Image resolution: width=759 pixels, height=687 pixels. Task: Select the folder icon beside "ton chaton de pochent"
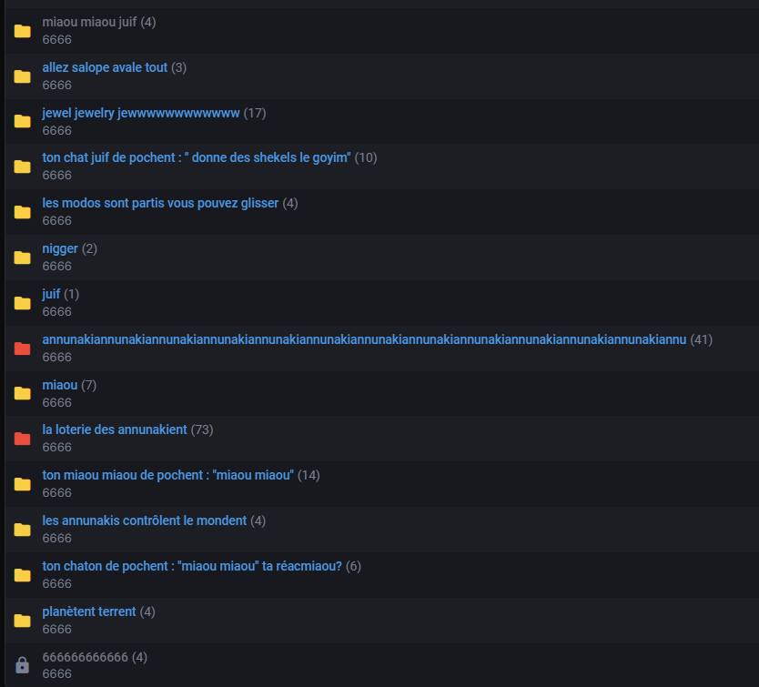click(x=23, y=575)
